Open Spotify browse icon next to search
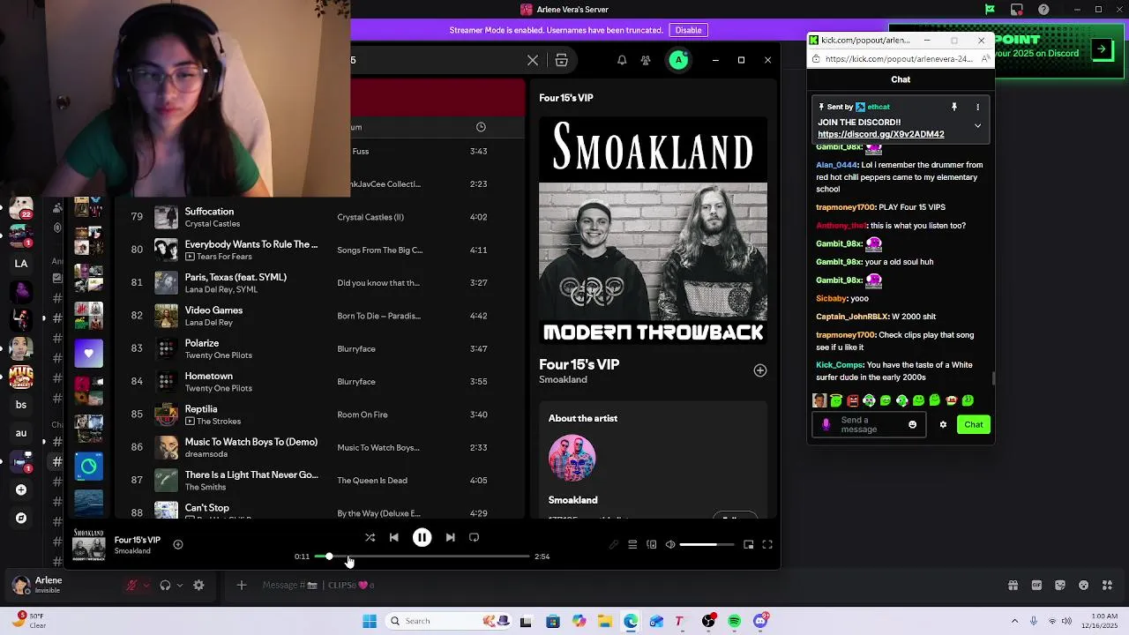The width and height of the screenshot is (1129, 635). coord(561,60)
